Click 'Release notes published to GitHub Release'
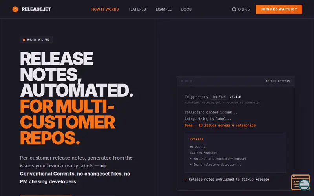 point(229,180)
